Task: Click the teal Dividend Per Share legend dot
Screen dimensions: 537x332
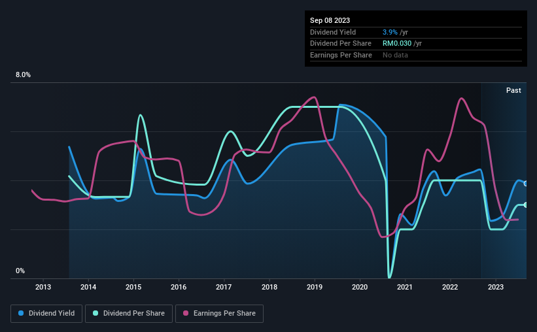Action: pos(95,313)
